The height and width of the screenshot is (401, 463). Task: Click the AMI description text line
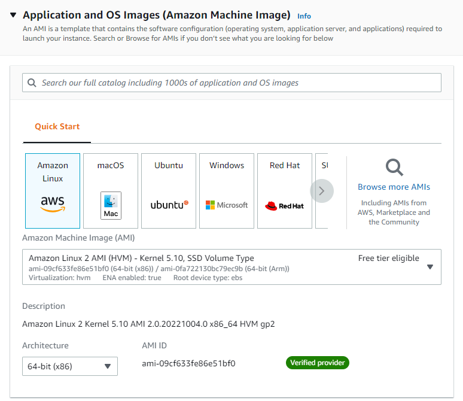pyautogui.click(x=148, y=324)
